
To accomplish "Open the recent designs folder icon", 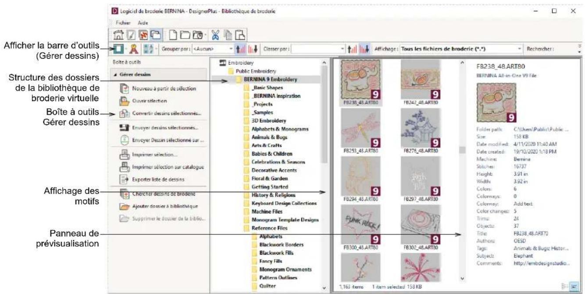I will pos(198,35).
